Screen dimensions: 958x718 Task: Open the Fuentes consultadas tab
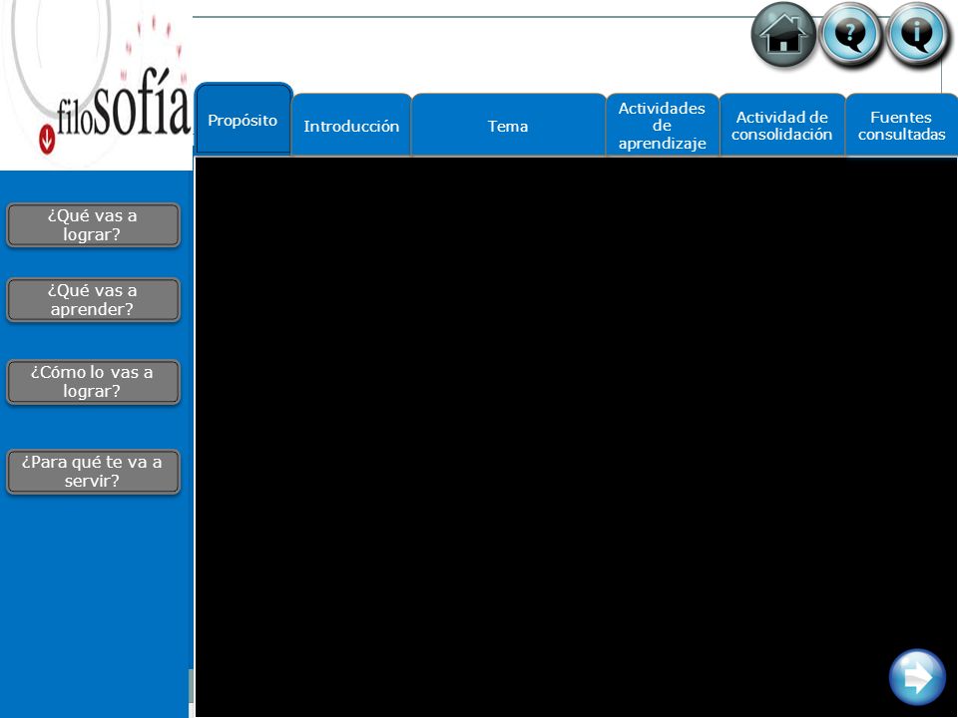click(902, 126)
